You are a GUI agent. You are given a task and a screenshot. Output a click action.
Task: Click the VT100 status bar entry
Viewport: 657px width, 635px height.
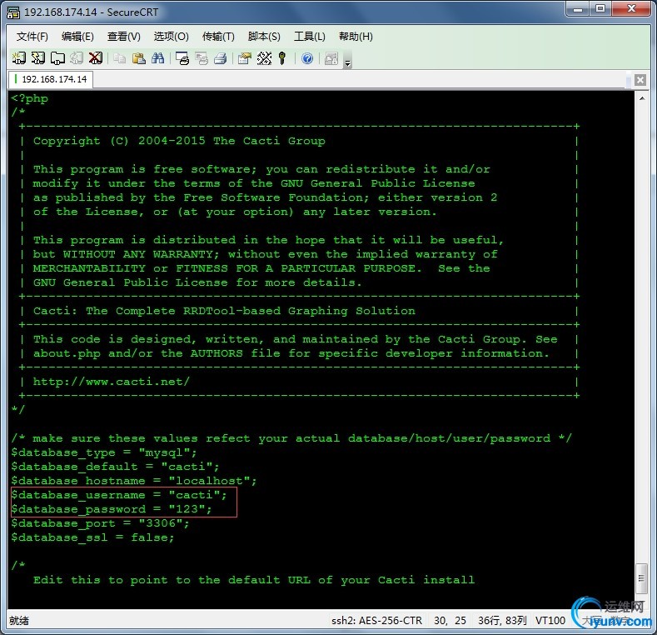(x=550, y=620)
